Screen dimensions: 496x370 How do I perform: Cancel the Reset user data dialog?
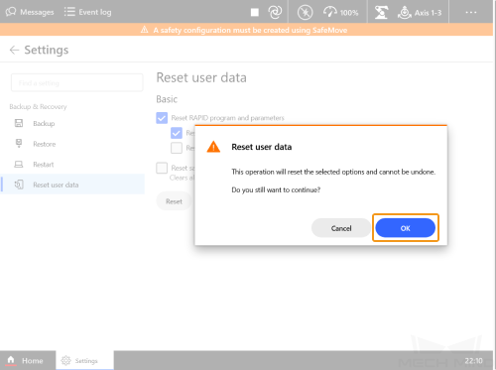341,228
